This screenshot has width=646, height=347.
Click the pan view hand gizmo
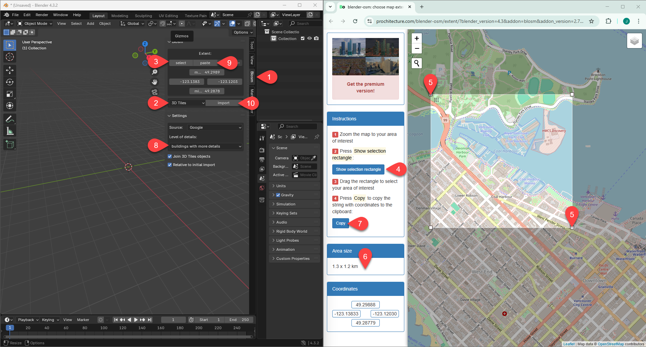(155, 82)
